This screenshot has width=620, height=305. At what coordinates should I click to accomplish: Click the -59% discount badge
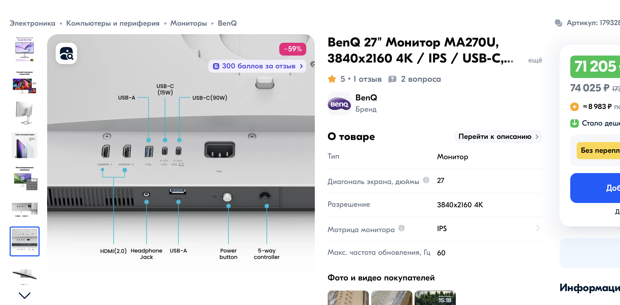click(x=293, y=49)
